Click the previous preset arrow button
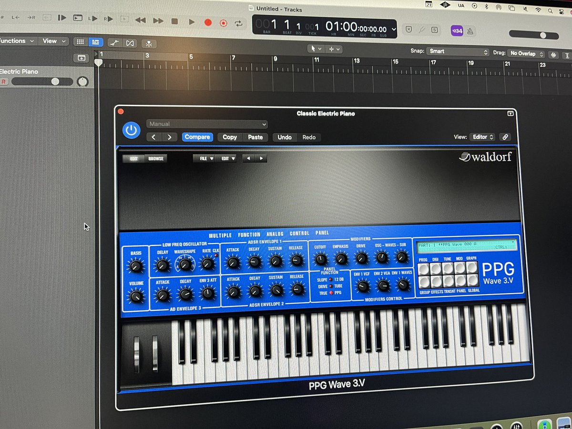 point(154,137)
